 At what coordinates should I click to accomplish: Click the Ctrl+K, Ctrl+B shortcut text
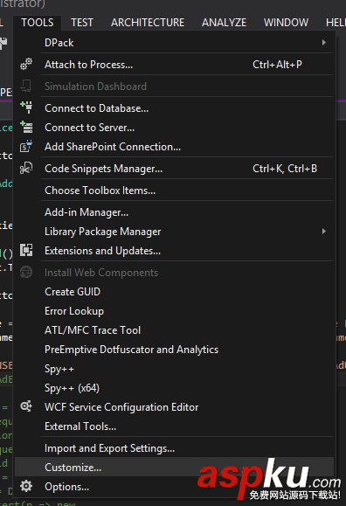tap(285, 169)
